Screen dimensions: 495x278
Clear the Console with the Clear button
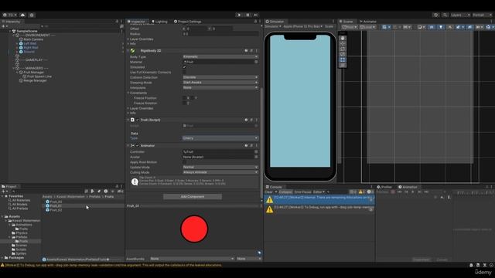click(268, 192)
